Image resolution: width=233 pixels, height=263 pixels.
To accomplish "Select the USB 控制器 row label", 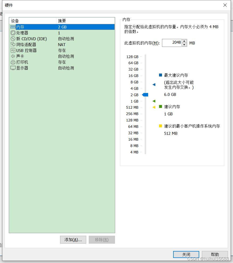I will [x=26, y=50].
